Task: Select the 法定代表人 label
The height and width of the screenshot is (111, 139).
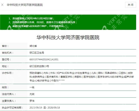Action: point(9,94)
